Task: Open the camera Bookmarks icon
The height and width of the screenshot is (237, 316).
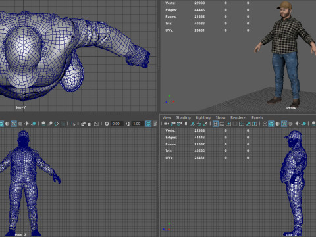Action: [x=186, y=124]
